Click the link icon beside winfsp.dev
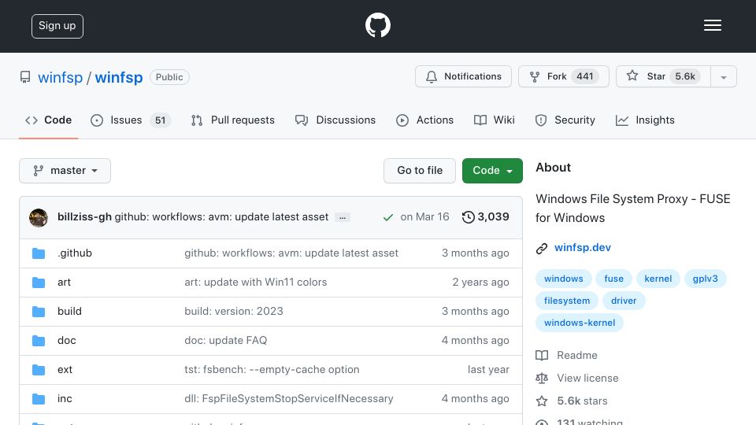The width and height of the screenshot is (756, 425). click(x=542, y=248)
